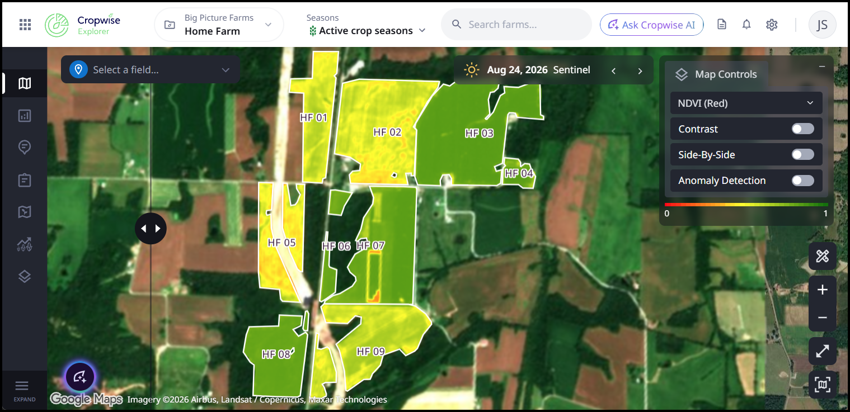
Task: Select field HF 03 on the map
Action: [x=479, y=133]
